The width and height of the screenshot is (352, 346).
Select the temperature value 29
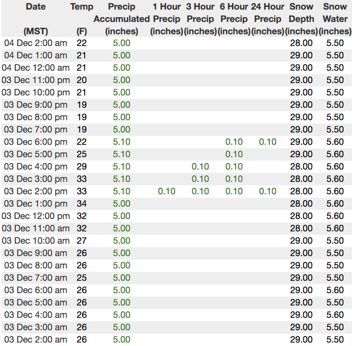point(82,166)
